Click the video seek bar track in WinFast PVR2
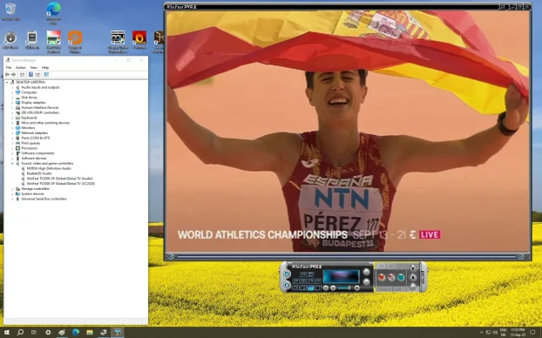This screenshot has width=542, height=338. tap(346, 256)
